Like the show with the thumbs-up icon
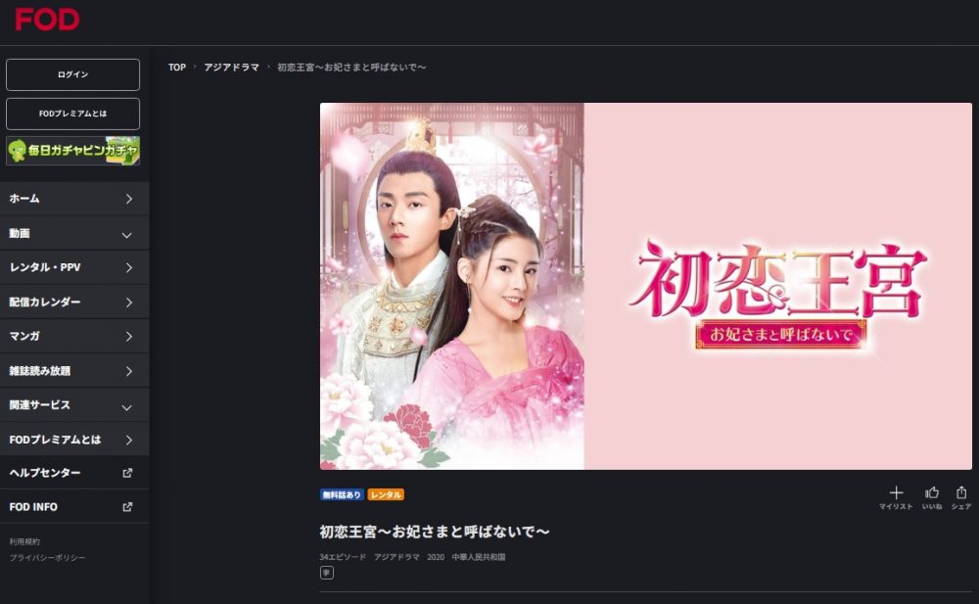The width and height of the screenshot is (979, 604). coord(932,492)
